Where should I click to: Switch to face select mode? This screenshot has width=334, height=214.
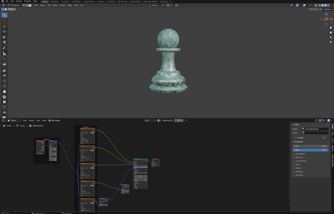coord(30,5)
